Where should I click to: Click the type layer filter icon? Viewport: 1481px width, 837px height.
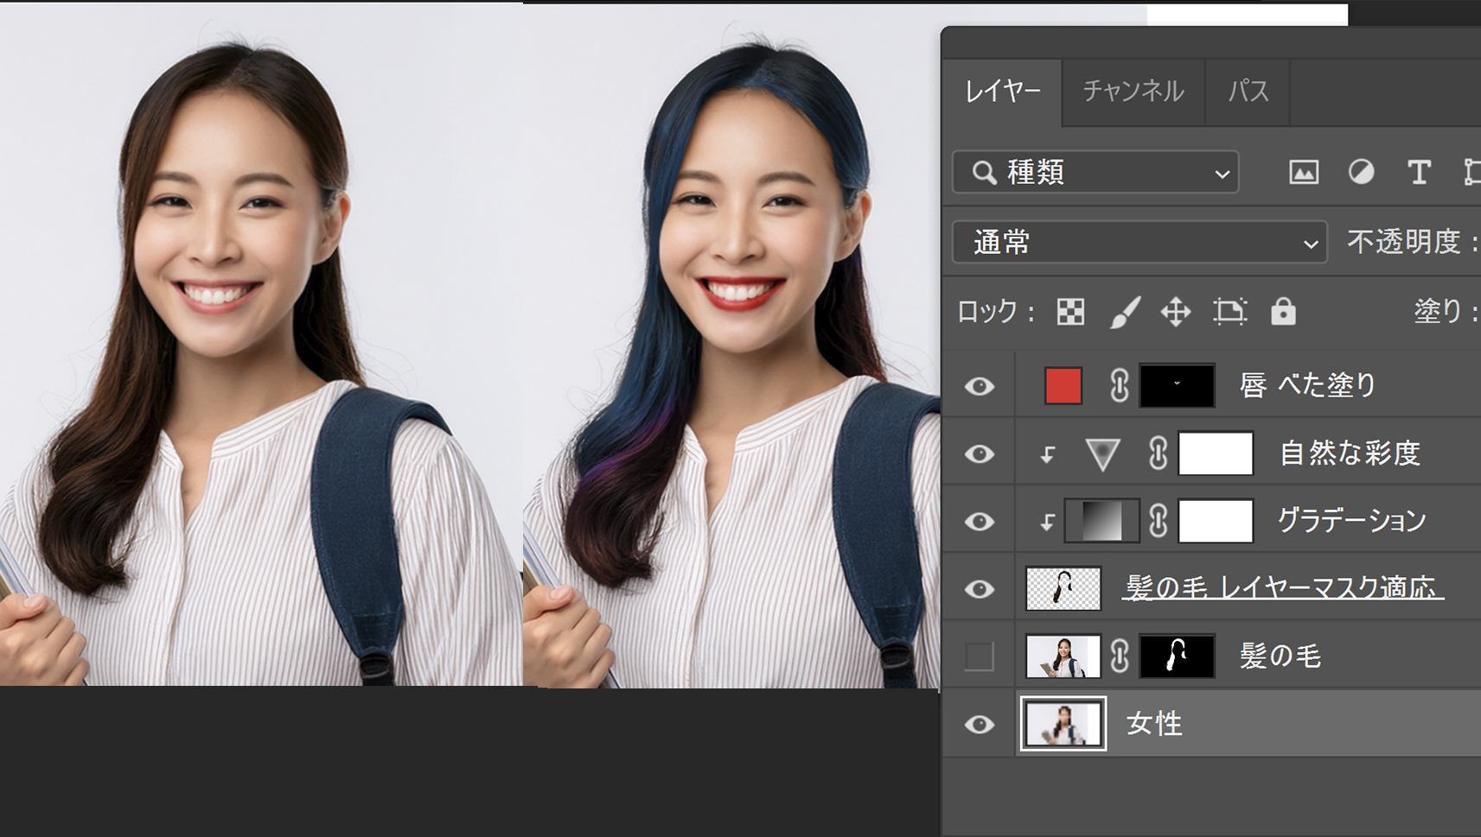pyautogui.click(x=1418, y=173)
